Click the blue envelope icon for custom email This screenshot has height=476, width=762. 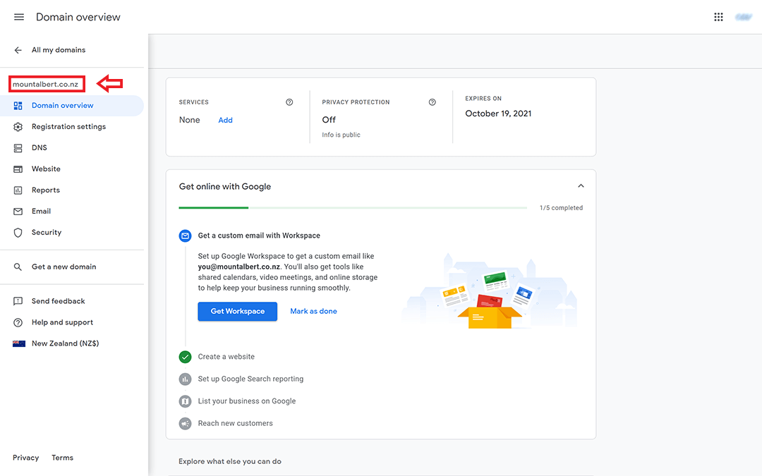(x=185, y=236)
